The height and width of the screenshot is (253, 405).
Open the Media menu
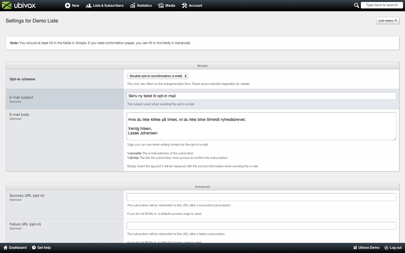pos(166,5)
